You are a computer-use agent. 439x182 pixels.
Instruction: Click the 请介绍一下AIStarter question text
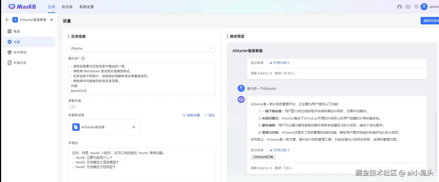tap(262, 89)
